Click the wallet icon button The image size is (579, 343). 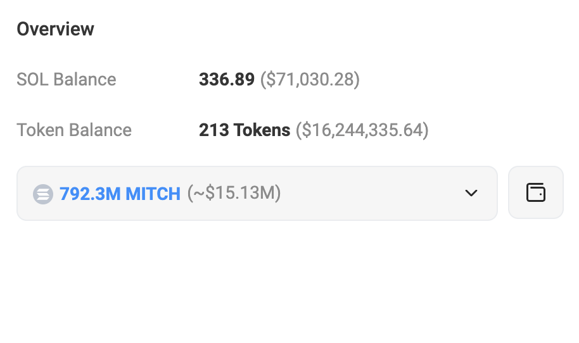[535, 192]
